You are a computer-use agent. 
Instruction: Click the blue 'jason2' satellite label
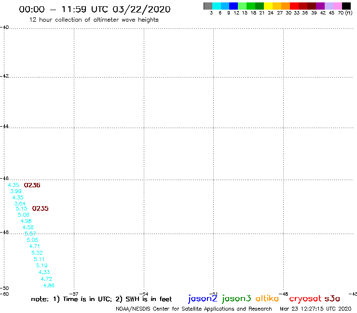click(203, 299)
